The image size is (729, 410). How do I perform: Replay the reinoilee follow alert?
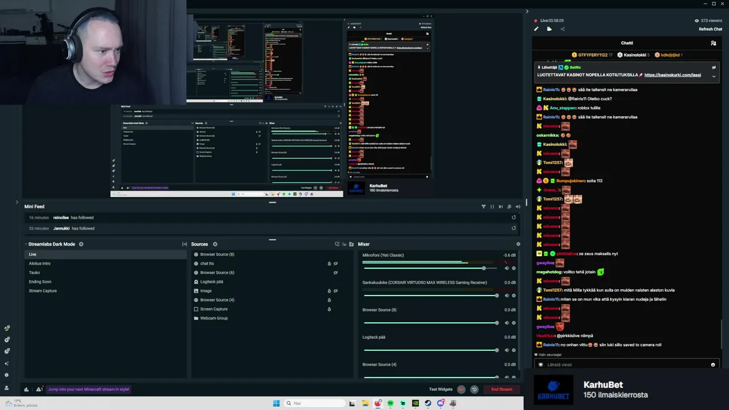point(514,218)
